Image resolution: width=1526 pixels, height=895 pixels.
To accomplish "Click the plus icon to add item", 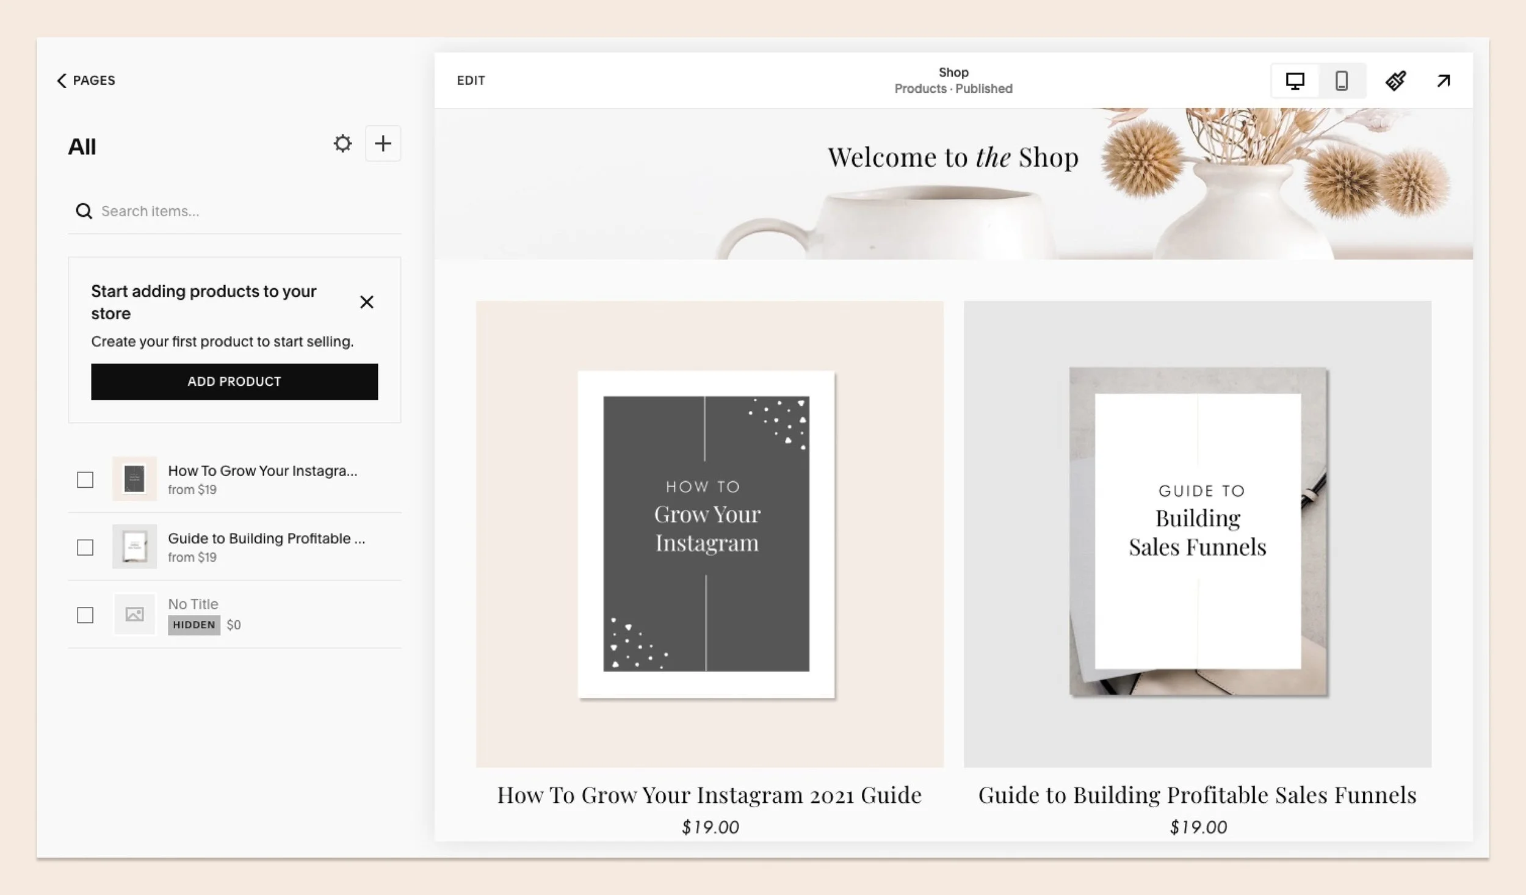I will 383,143.
